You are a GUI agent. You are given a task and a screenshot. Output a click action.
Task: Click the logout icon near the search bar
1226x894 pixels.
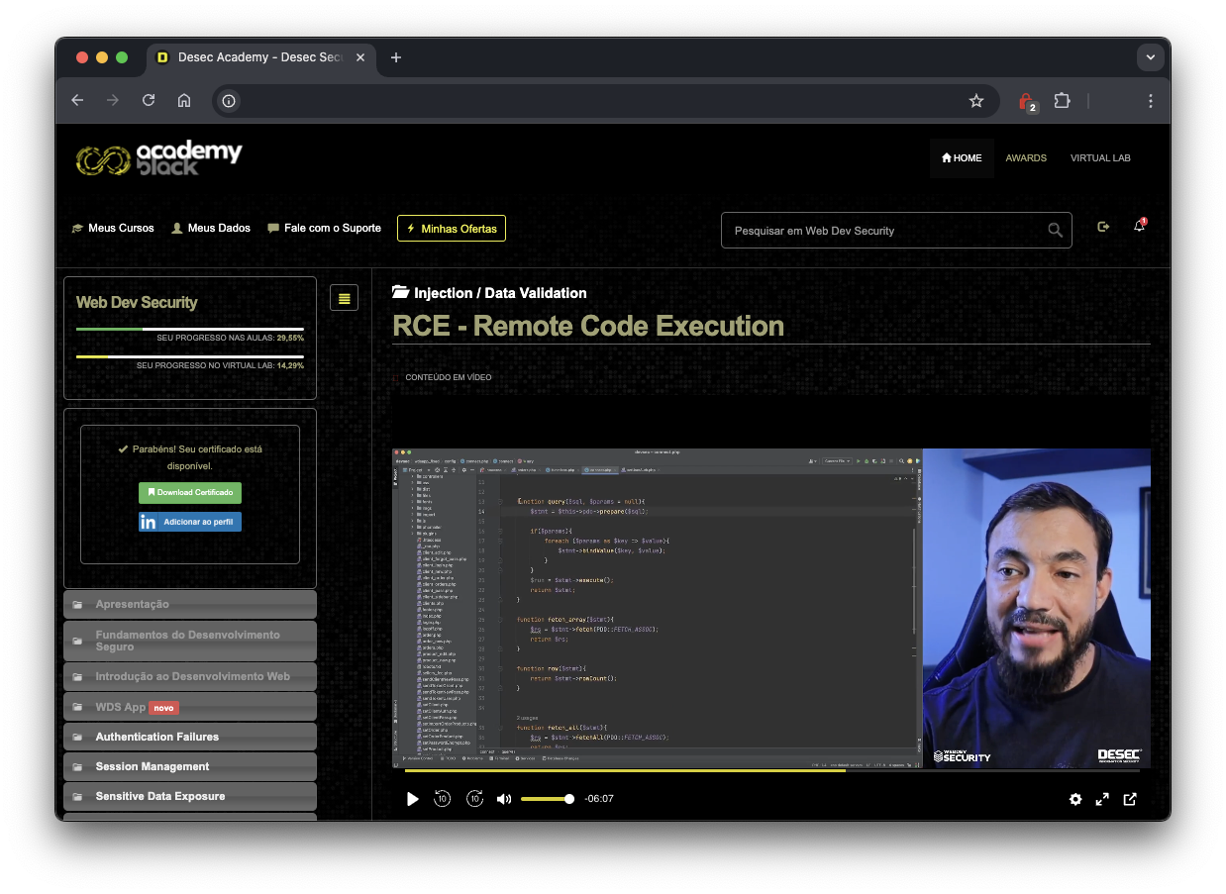tap(1103, 227)
